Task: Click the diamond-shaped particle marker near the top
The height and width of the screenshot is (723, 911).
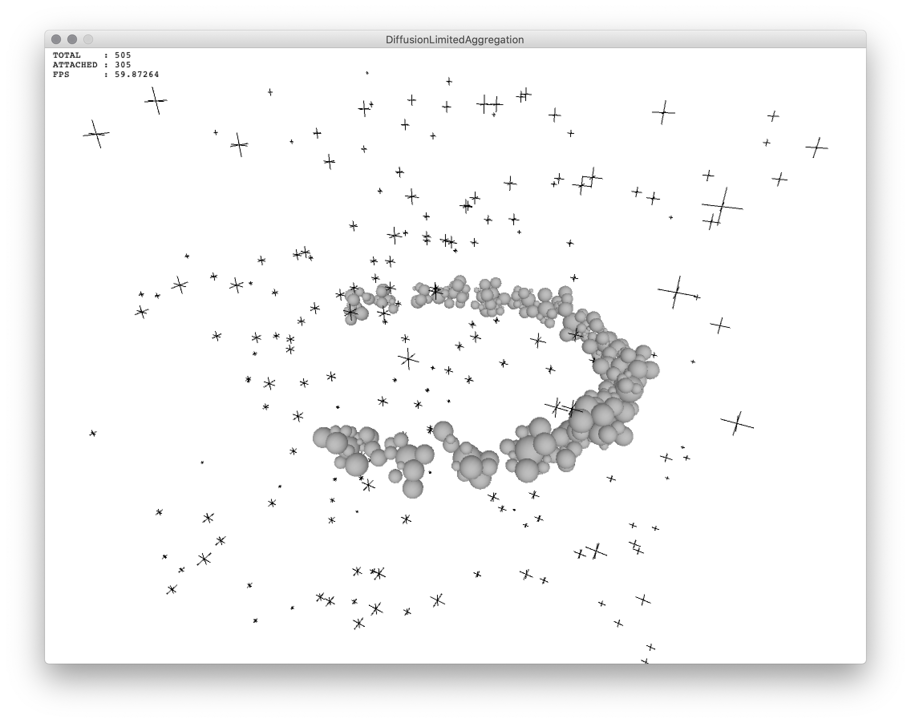Action: pos(587,182)
